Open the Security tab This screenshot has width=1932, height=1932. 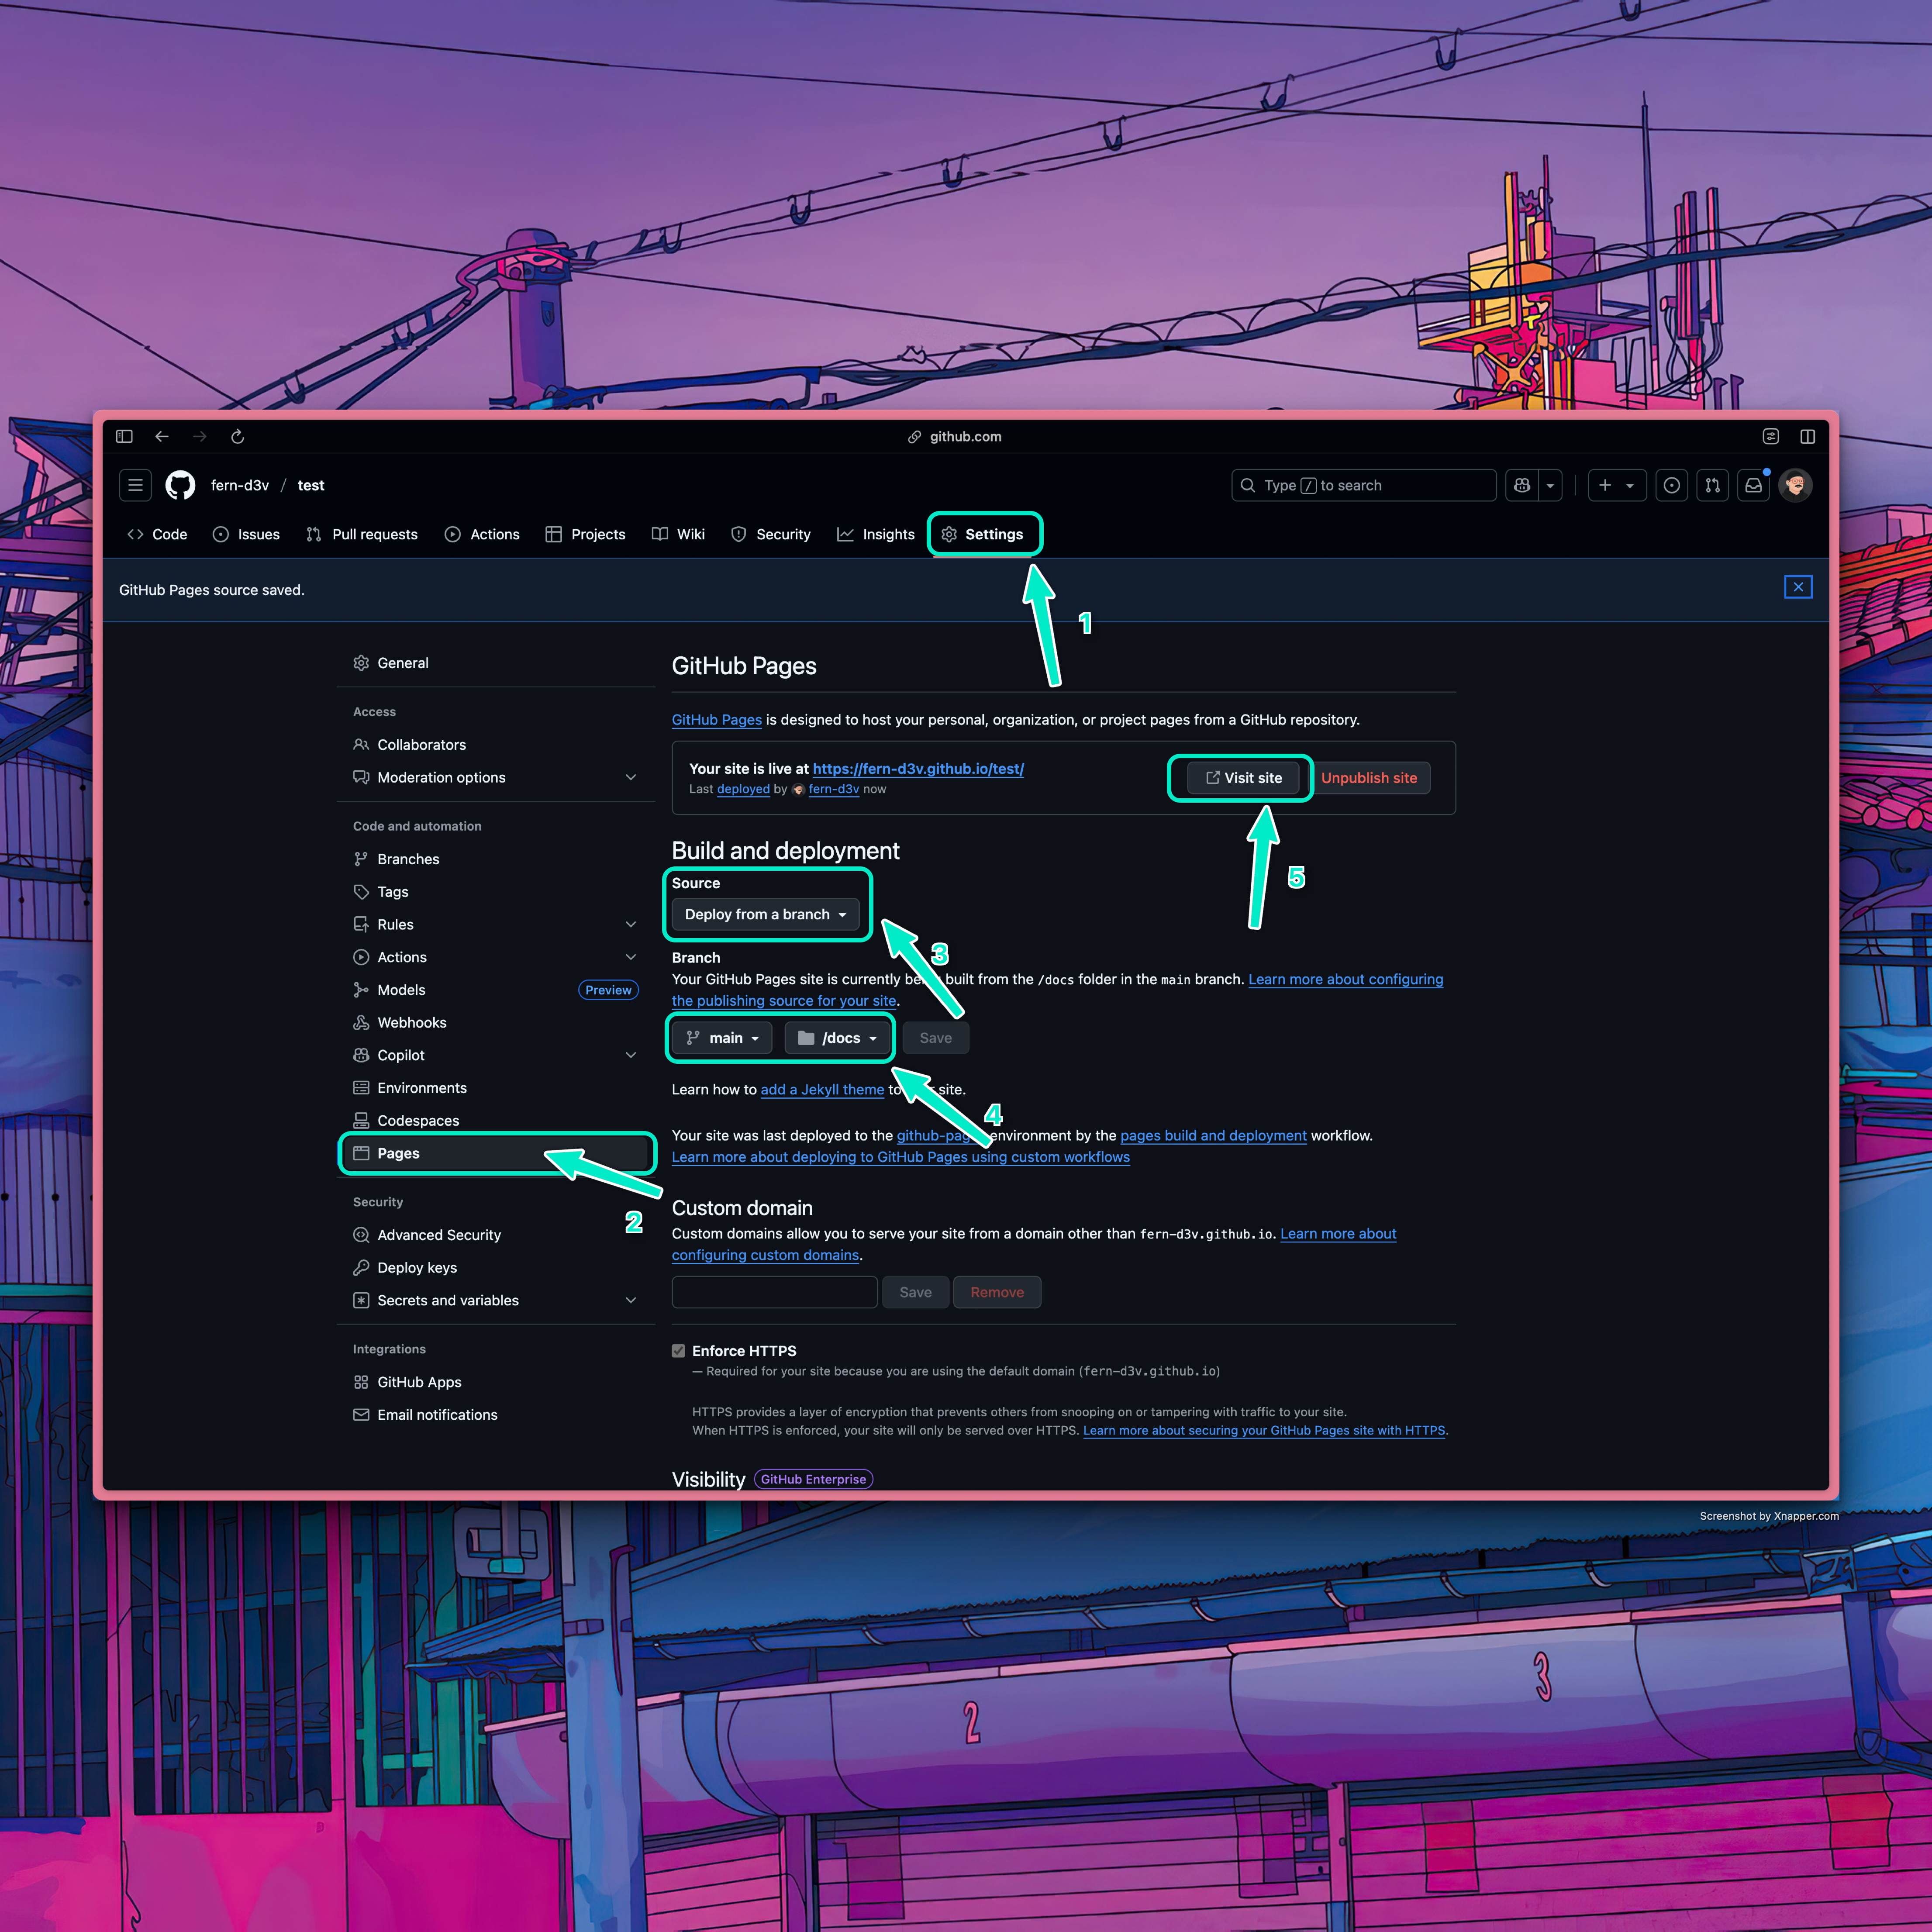click(770, 534)
